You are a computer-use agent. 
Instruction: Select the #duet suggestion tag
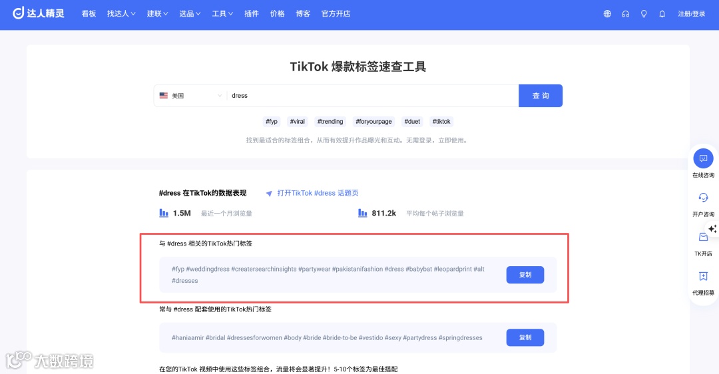click(x=412, y=122)
